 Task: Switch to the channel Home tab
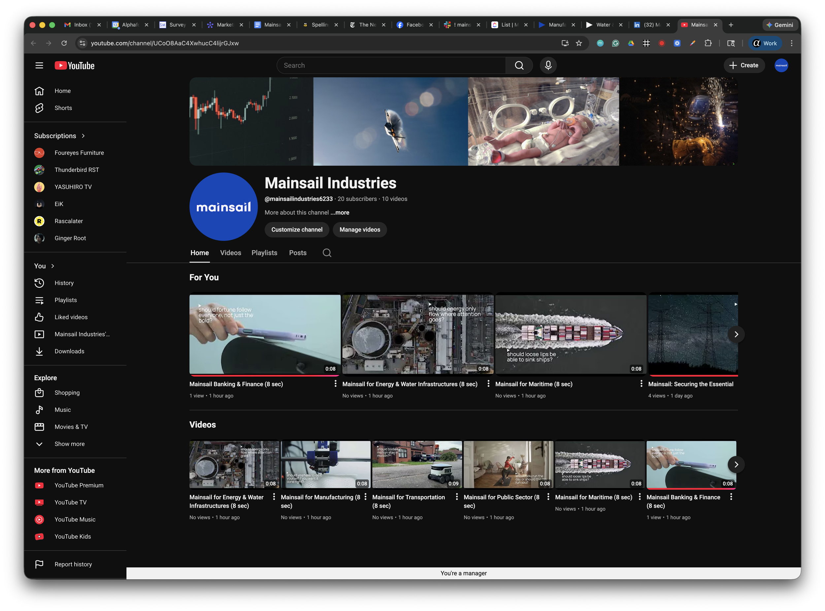(200, 253)
